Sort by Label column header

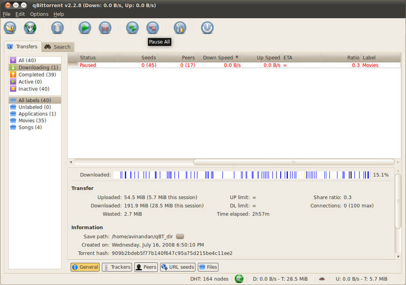click(381, 57)
